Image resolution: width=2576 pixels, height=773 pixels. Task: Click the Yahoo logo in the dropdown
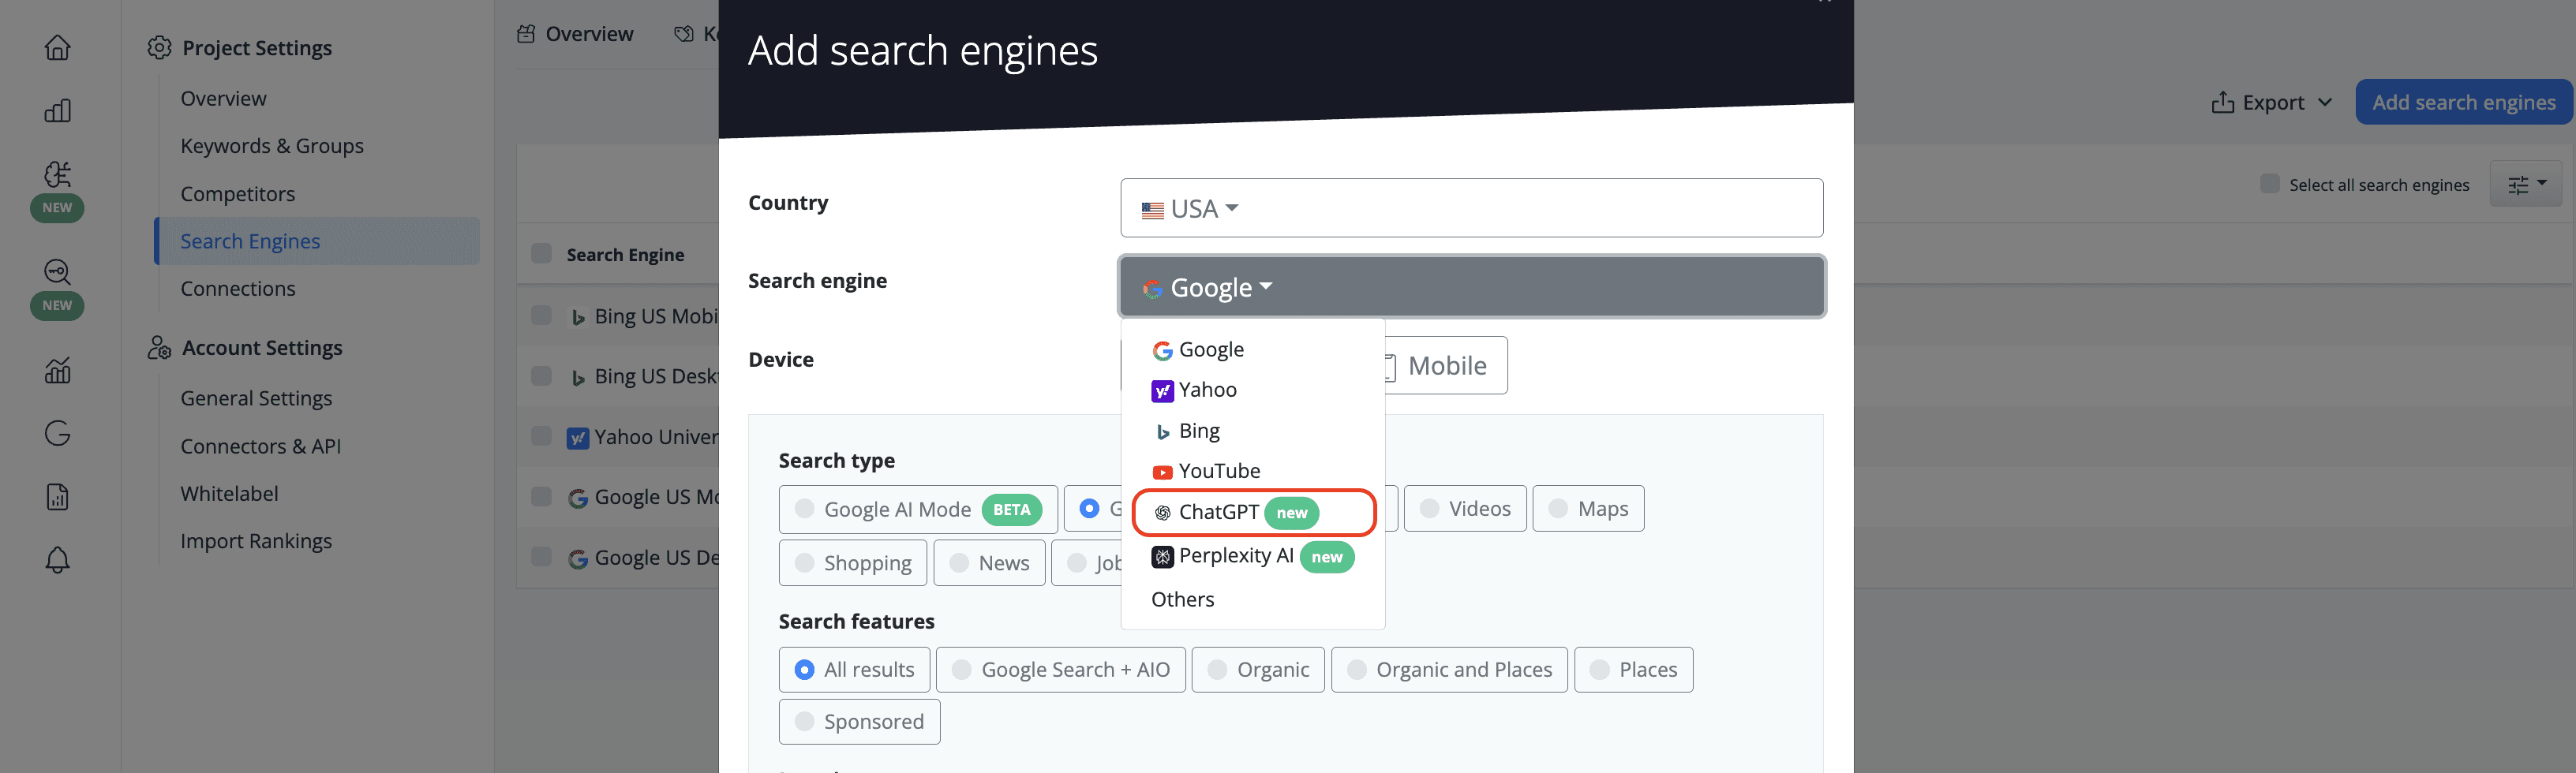click(1162, 391)
